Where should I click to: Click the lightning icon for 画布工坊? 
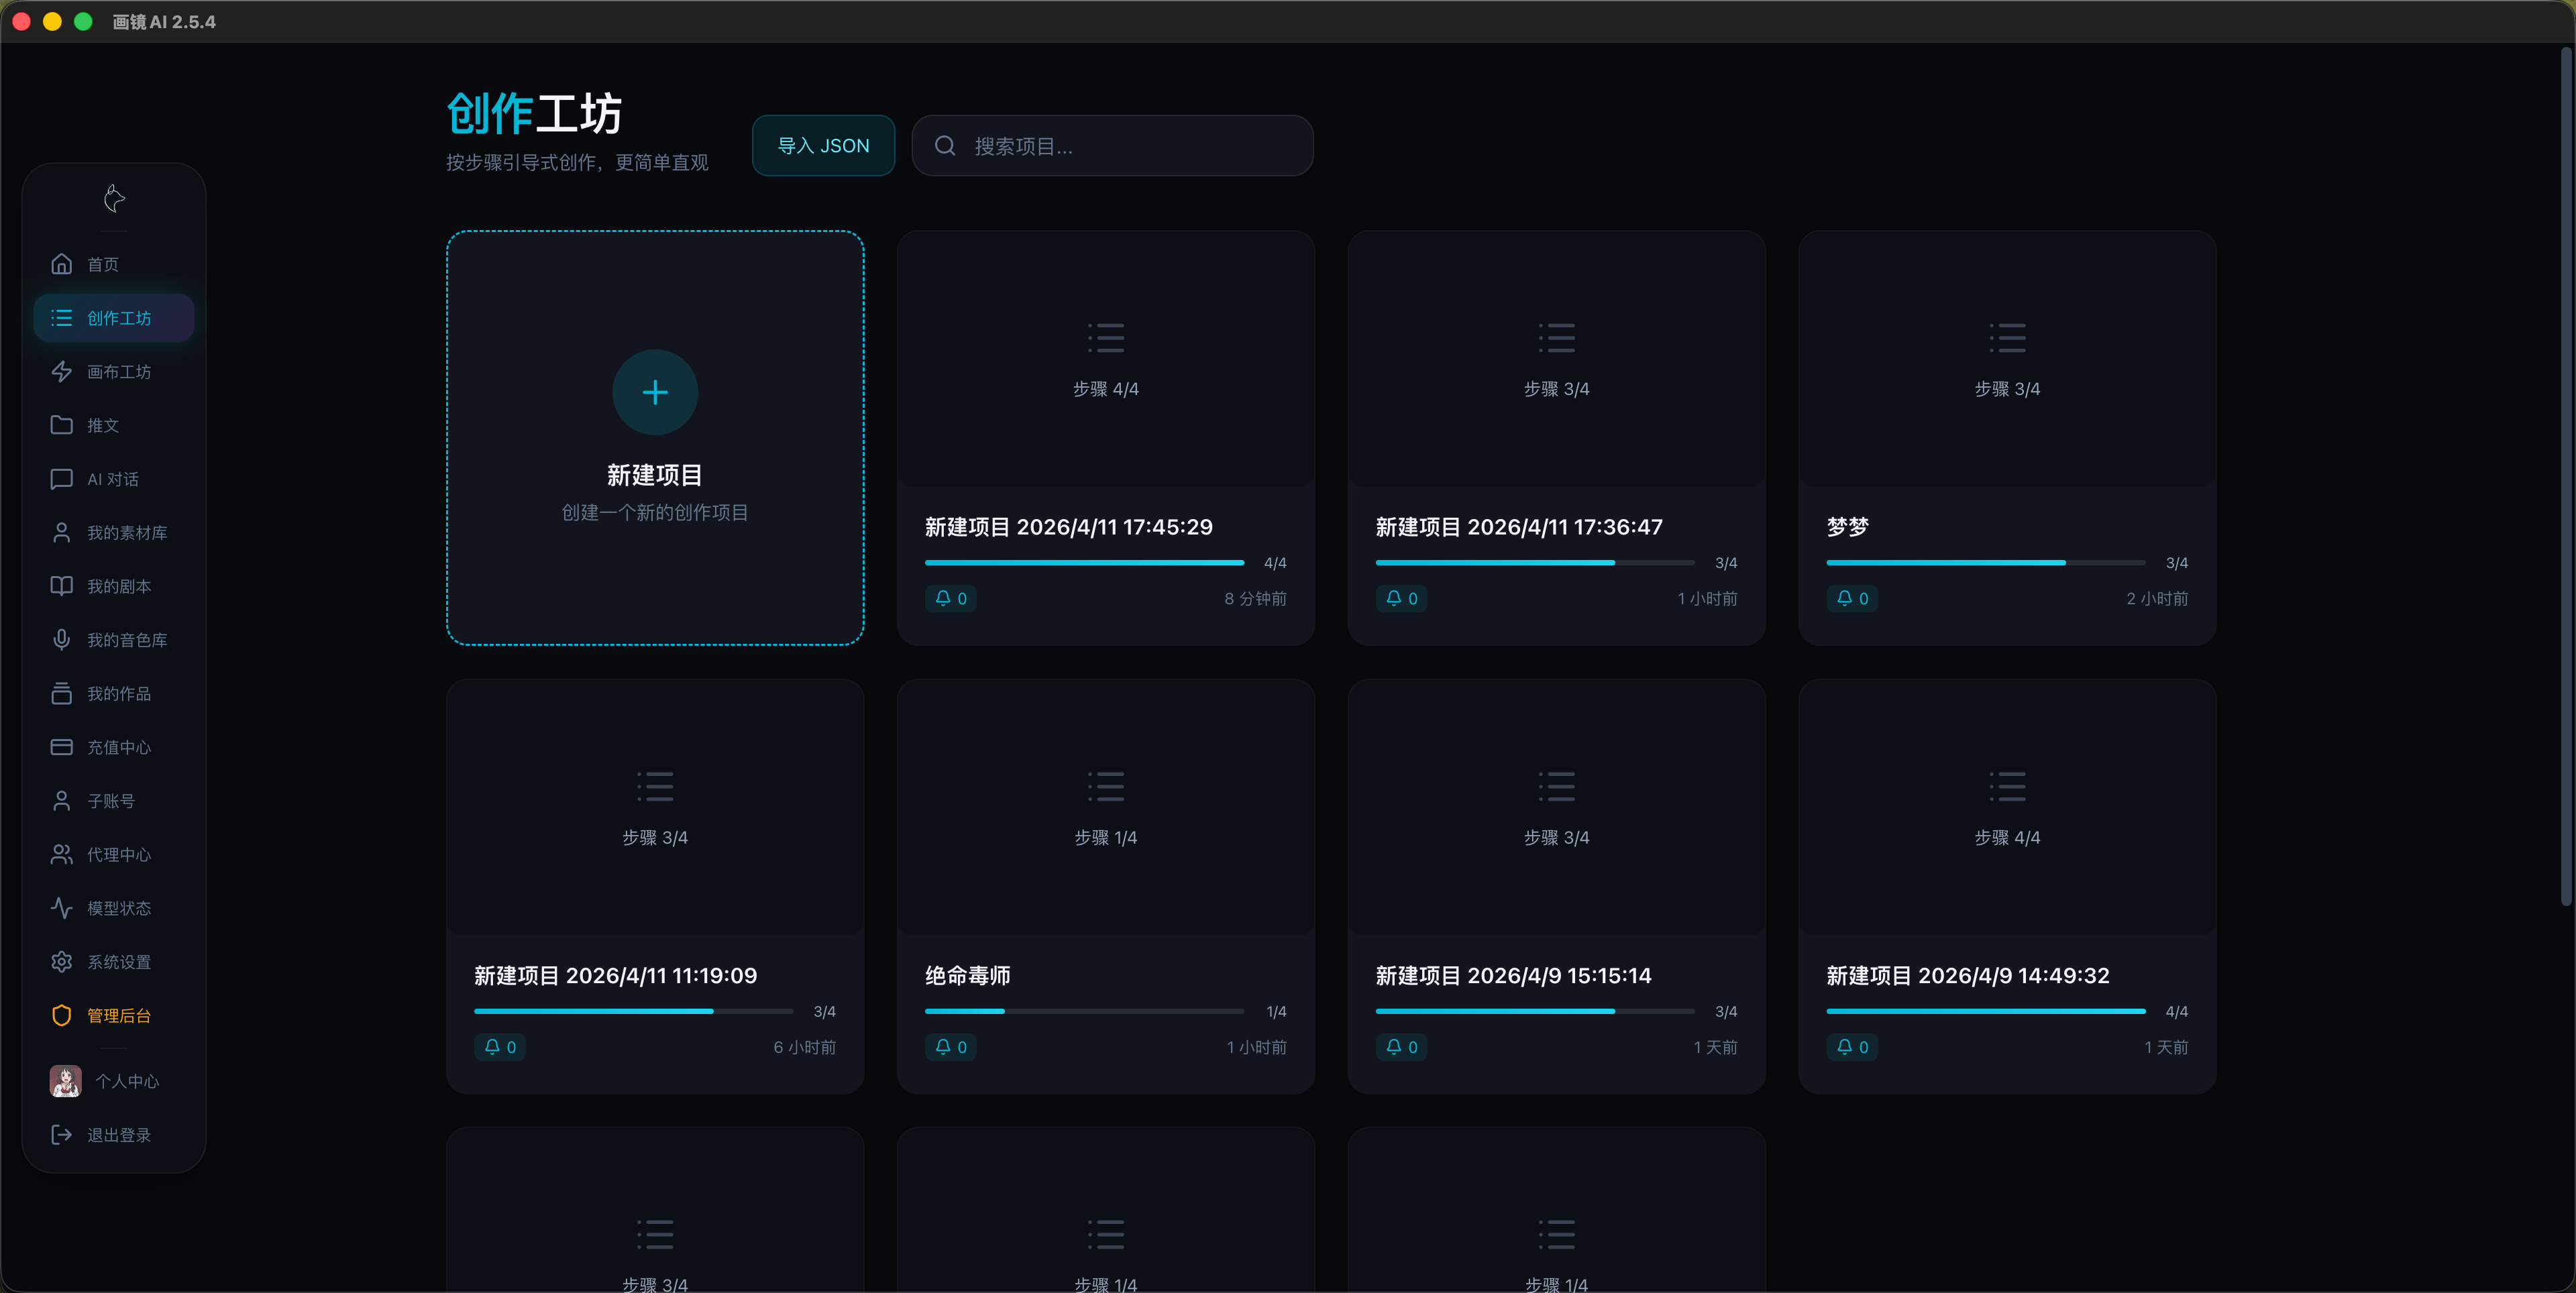point(62,372)
